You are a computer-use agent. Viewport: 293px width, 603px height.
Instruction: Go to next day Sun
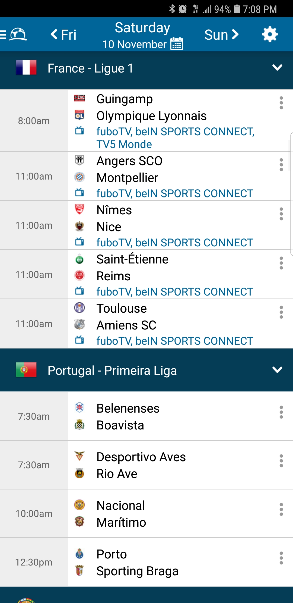tap(221, 35)
